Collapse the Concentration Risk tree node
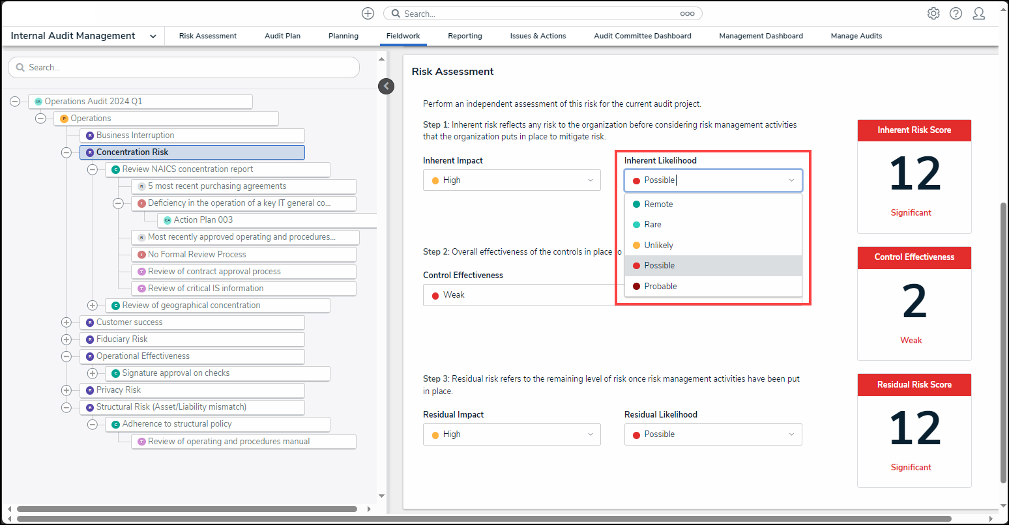The height and width of the screenshot is (525, 1009). click(x=66, y=152)
